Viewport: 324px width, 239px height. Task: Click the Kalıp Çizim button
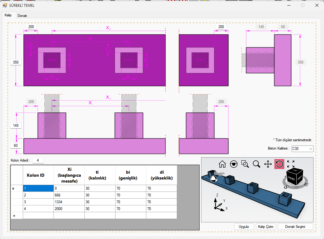[x=265, y=227]
